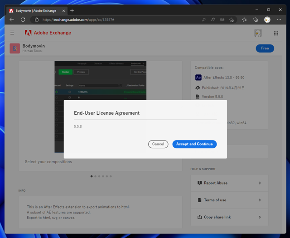Maximize the browser window
290x238 pixels.
pos(269,10)
